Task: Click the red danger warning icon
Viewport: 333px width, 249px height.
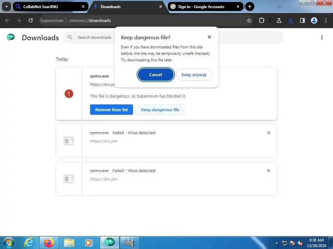Action: pyautogui.click(x=69, y=94)
